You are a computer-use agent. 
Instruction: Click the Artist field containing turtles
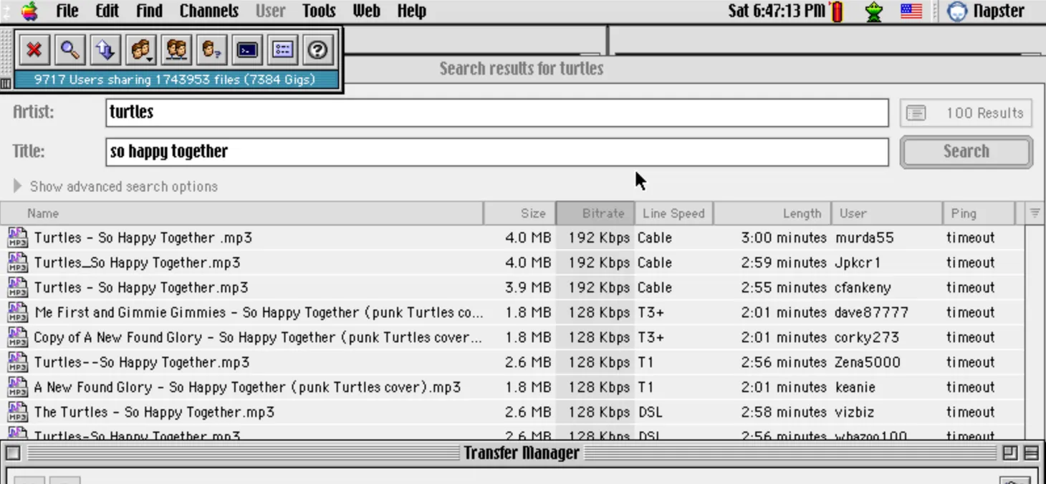[497, 112]
